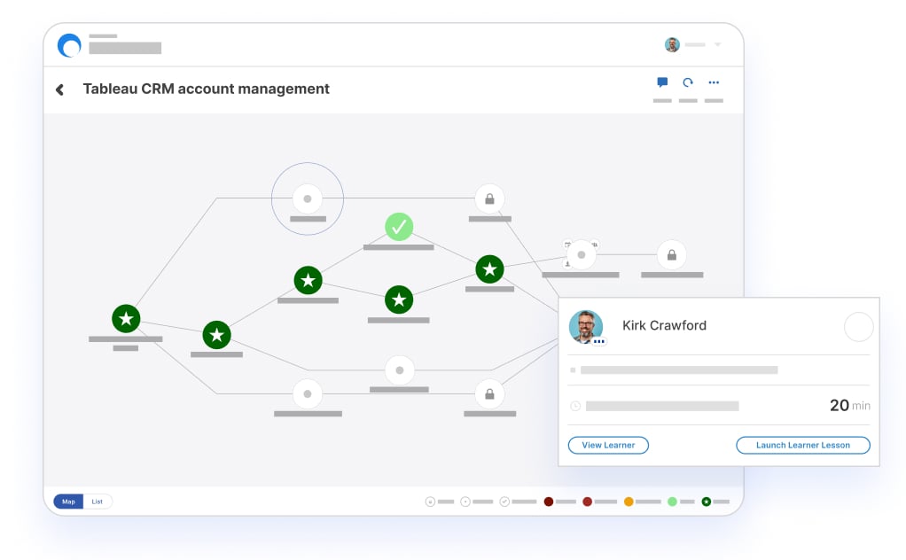This screenshot has width=906, height=560.
Task: Click the locked node at the far right
Action: [x=671, y=255]
